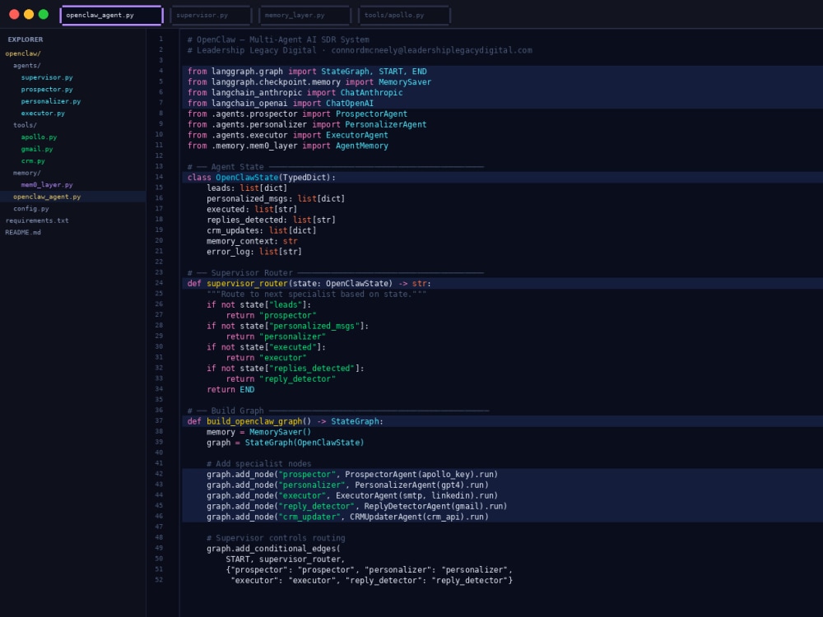
Task: Click the add_node "executor" line
Action: pyautogui.click(x=352, y=495)
